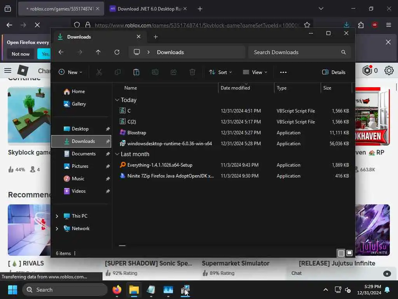398x299 pixels.
Task: Show hidden system tray icons
Action: 326,290
